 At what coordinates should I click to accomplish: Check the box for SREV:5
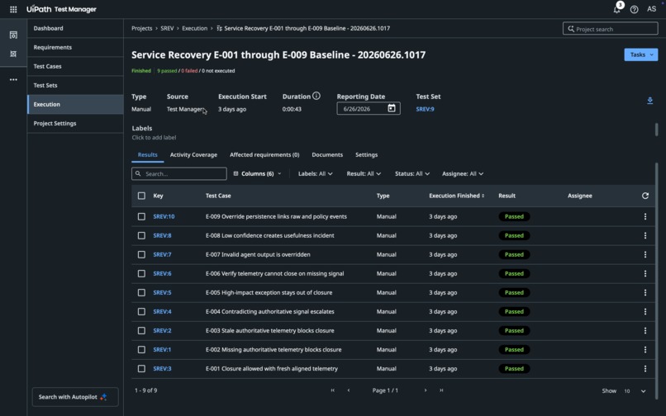coord(141,293)
